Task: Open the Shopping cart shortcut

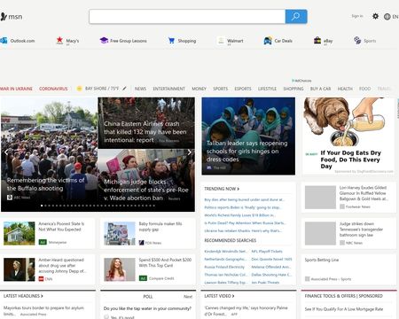Action: click(x=171, y=41)
